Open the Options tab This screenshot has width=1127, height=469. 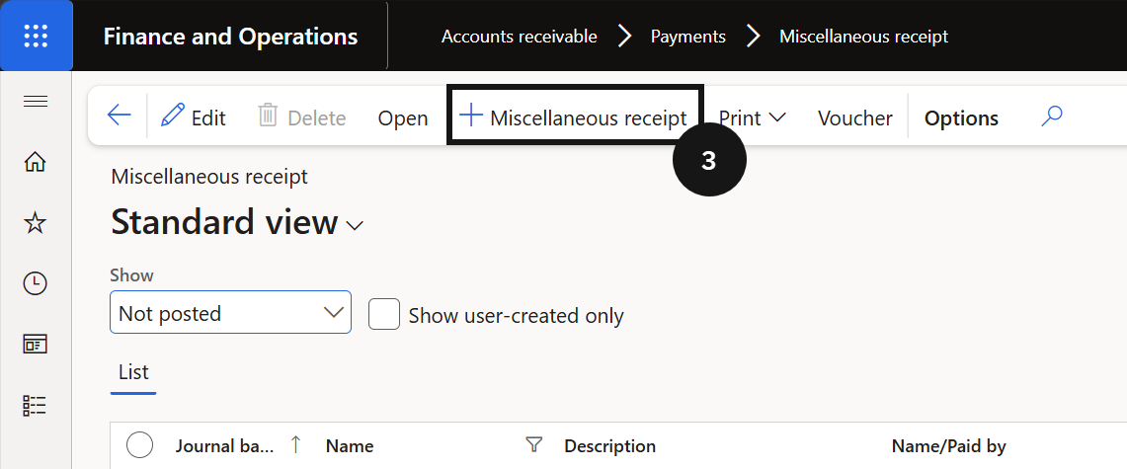click(x=961, y=117)
